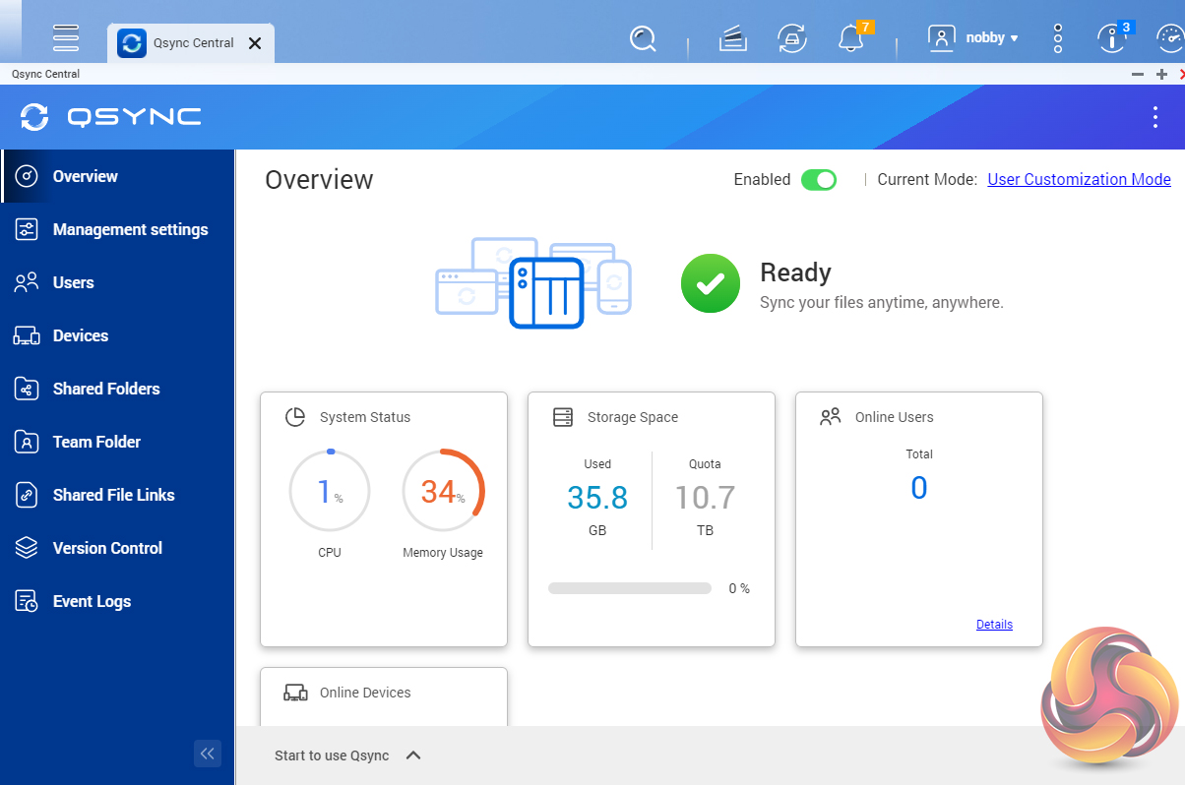Open Version Control in sidebar
The height and width of the screenshot is (785, 1185).
pos(107,548)
